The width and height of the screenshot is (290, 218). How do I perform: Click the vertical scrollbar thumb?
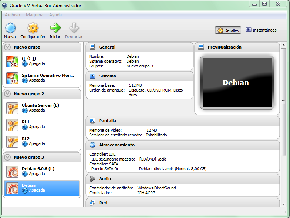click(283, 102)
